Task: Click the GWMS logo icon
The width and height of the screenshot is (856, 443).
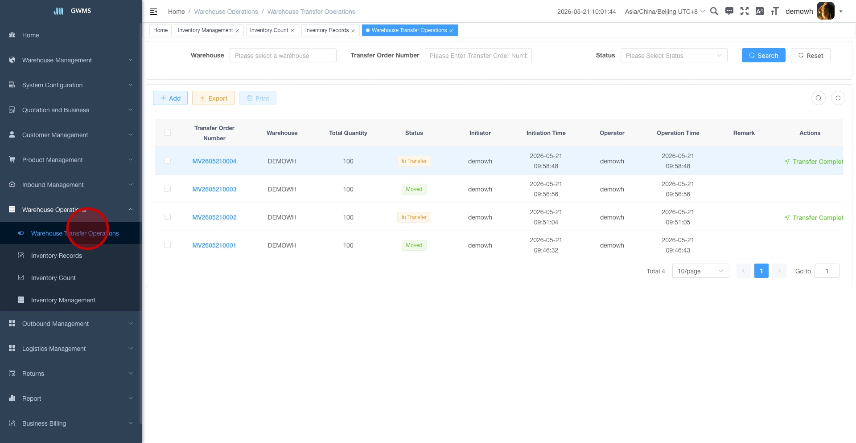Action: [x=58, y=11]
